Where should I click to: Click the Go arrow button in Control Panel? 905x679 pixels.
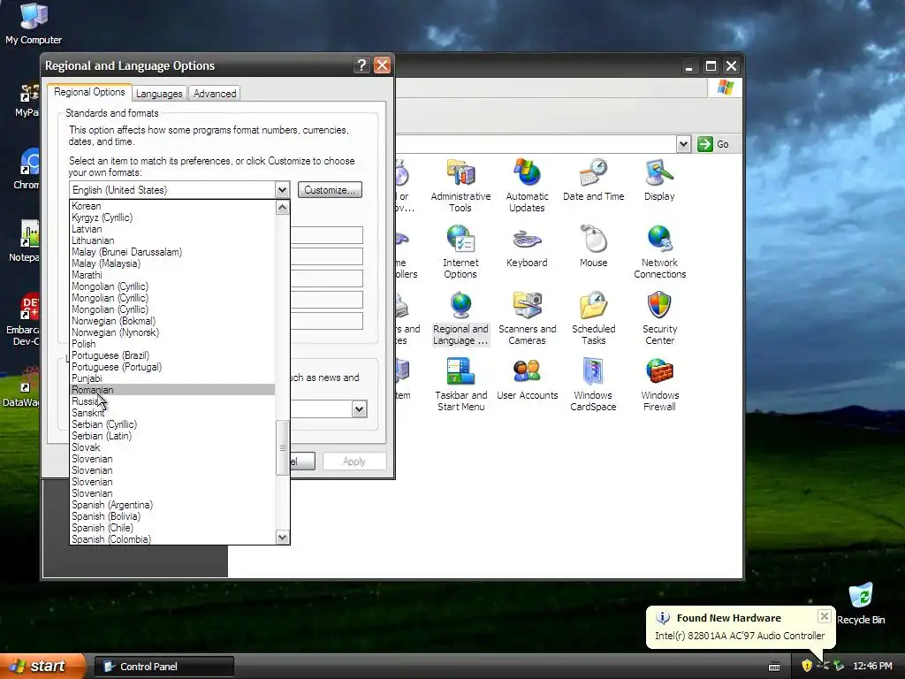point(704,144)
